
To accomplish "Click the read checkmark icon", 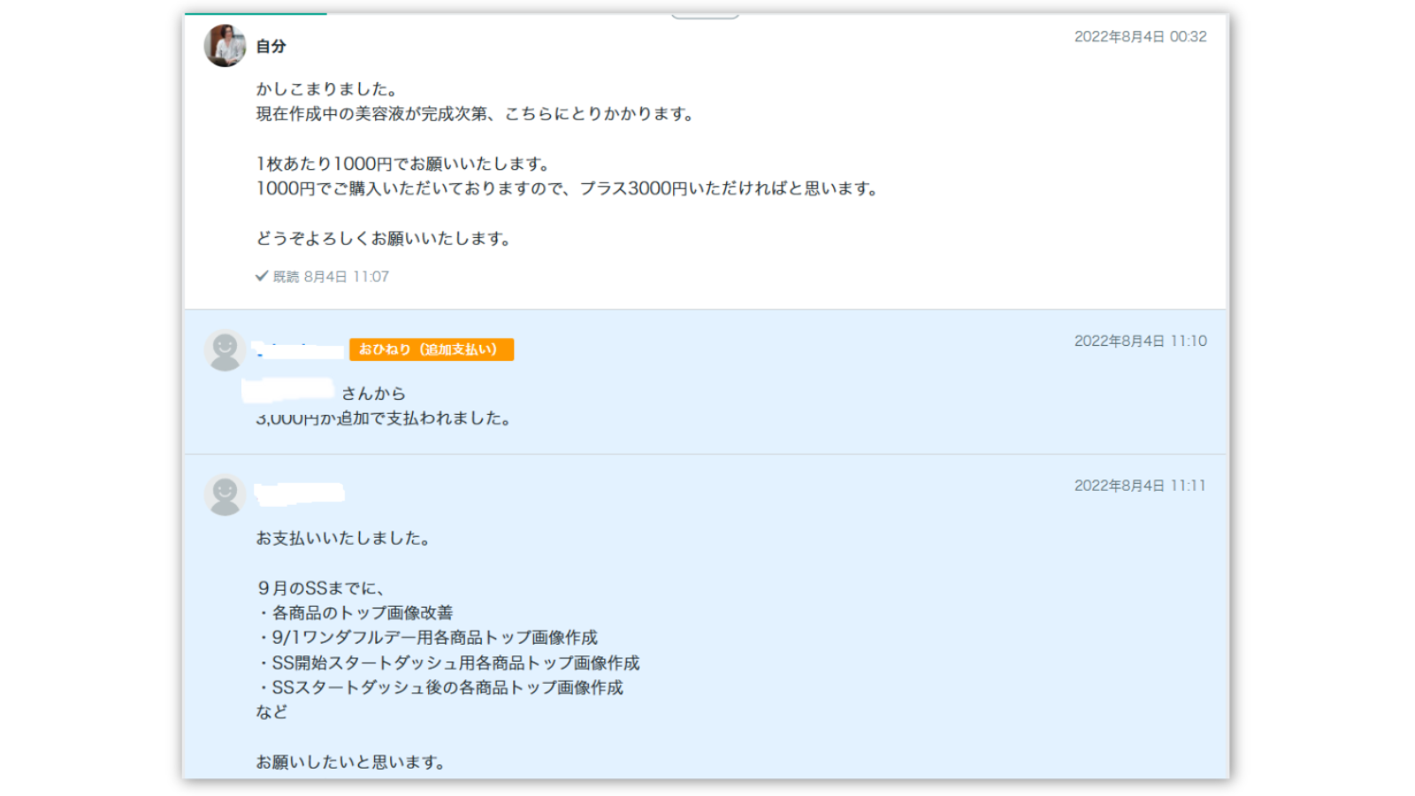I will [262, 276].
